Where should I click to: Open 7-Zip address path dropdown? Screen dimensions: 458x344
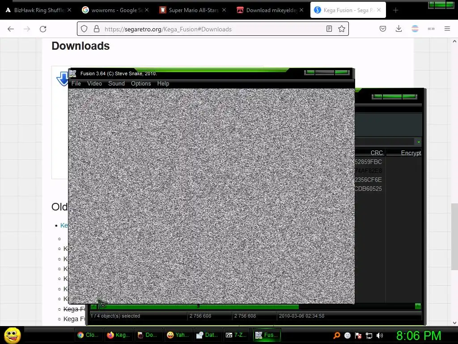[419, 142]
